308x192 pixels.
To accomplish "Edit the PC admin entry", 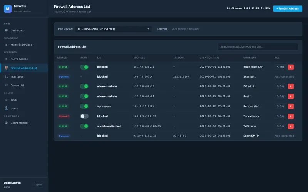I will 280,86.
